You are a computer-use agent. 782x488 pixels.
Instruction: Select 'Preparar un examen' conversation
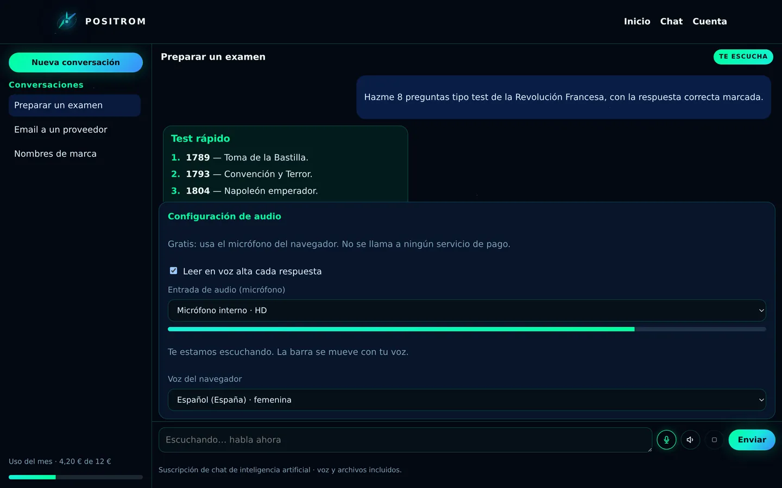[x=74, y=105]
